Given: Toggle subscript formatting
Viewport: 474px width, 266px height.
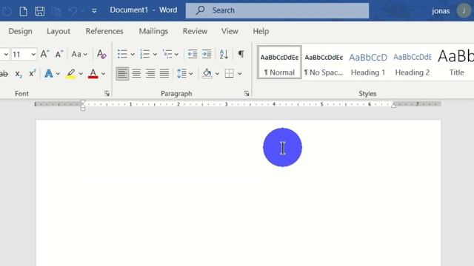Looking at the screenshot, I should coord(19,74).
